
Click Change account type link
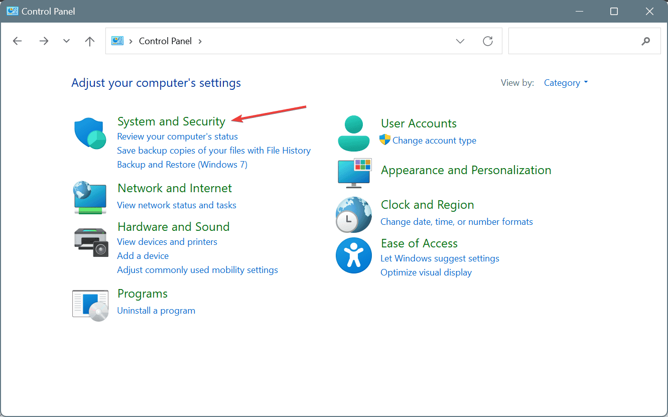(x=434, y=141)
